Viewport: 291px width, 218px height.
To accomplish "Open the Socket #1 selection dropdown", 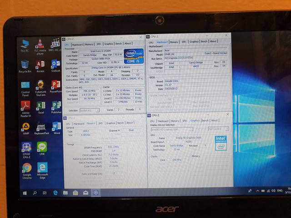I will (x=90, y=110).
